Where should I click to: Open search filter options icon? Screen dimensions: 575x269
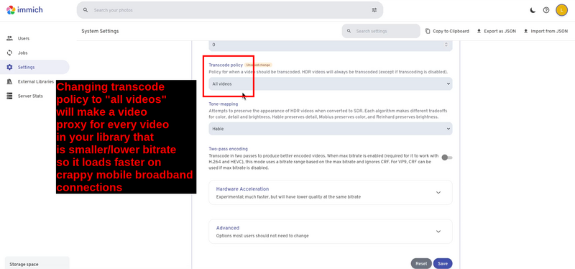pyautogui.click(x=374, y=10)
